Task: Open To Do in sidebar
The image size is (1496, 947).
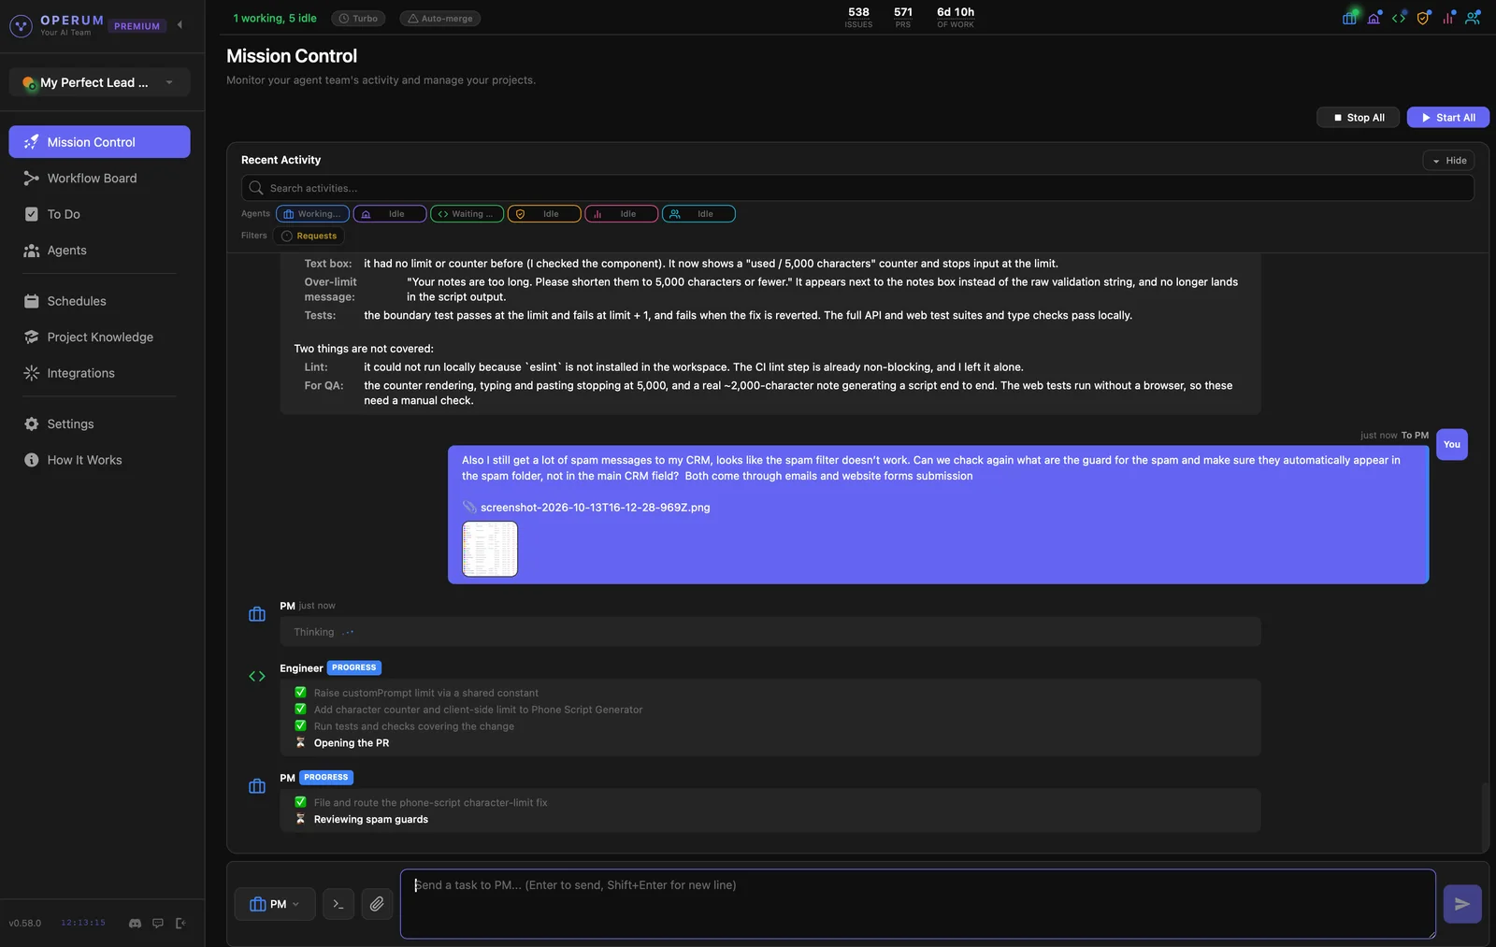Action: 99,214
